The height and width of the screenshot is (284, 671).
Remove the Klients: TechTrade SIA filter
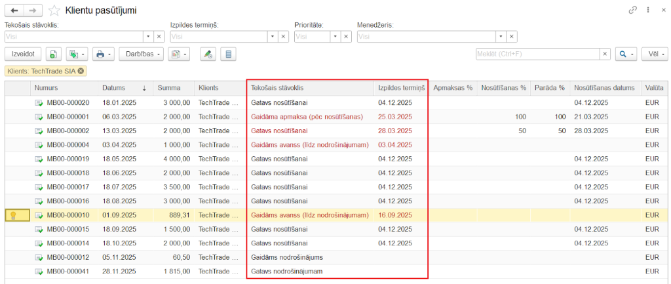pos(81,71)
